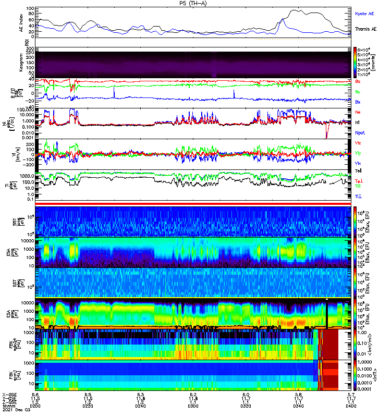Pick the SST electron Eflux color bar
391x417 pixels.
355,283
